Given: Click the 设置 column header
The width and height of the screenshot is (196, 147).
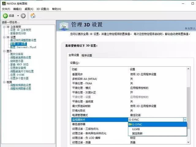Looking at the screenshot, I should (x=158, y=69).
